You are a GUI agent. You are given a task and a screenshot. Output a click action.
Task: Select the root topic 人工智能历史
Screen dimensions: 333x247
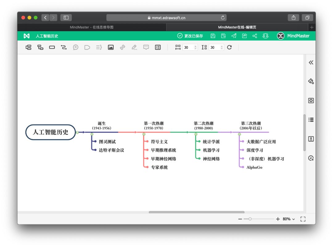51,132
